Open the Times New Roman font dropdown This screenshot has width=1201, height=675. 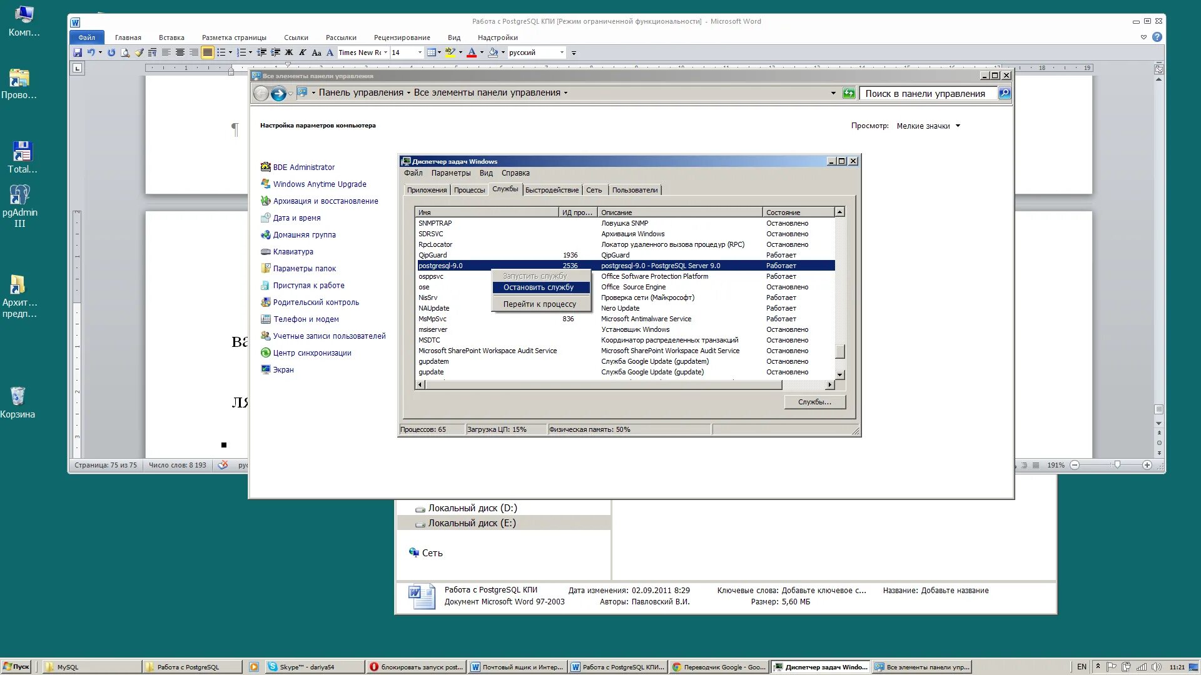385,53
